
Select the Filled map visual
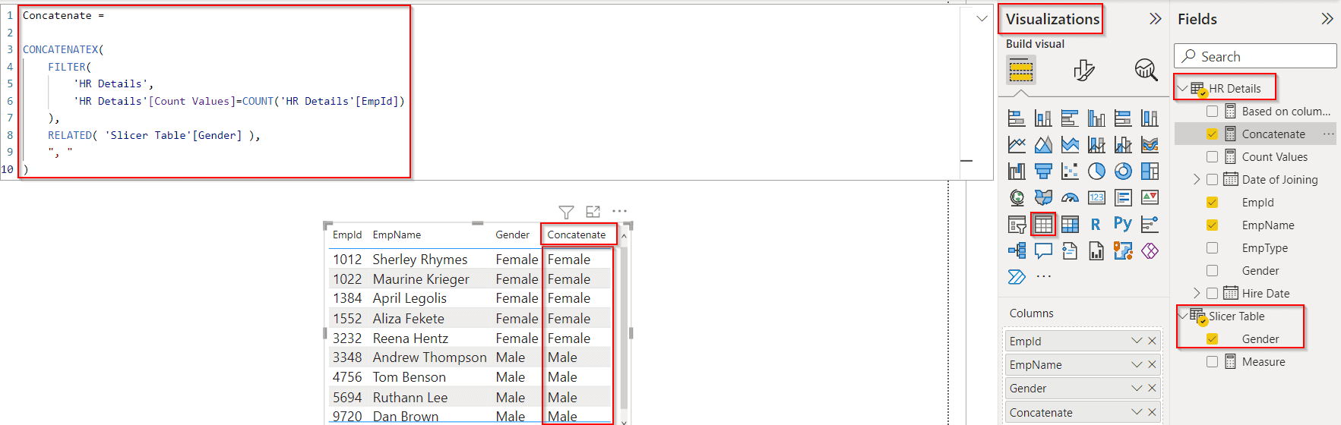[x=1043, y=197]
